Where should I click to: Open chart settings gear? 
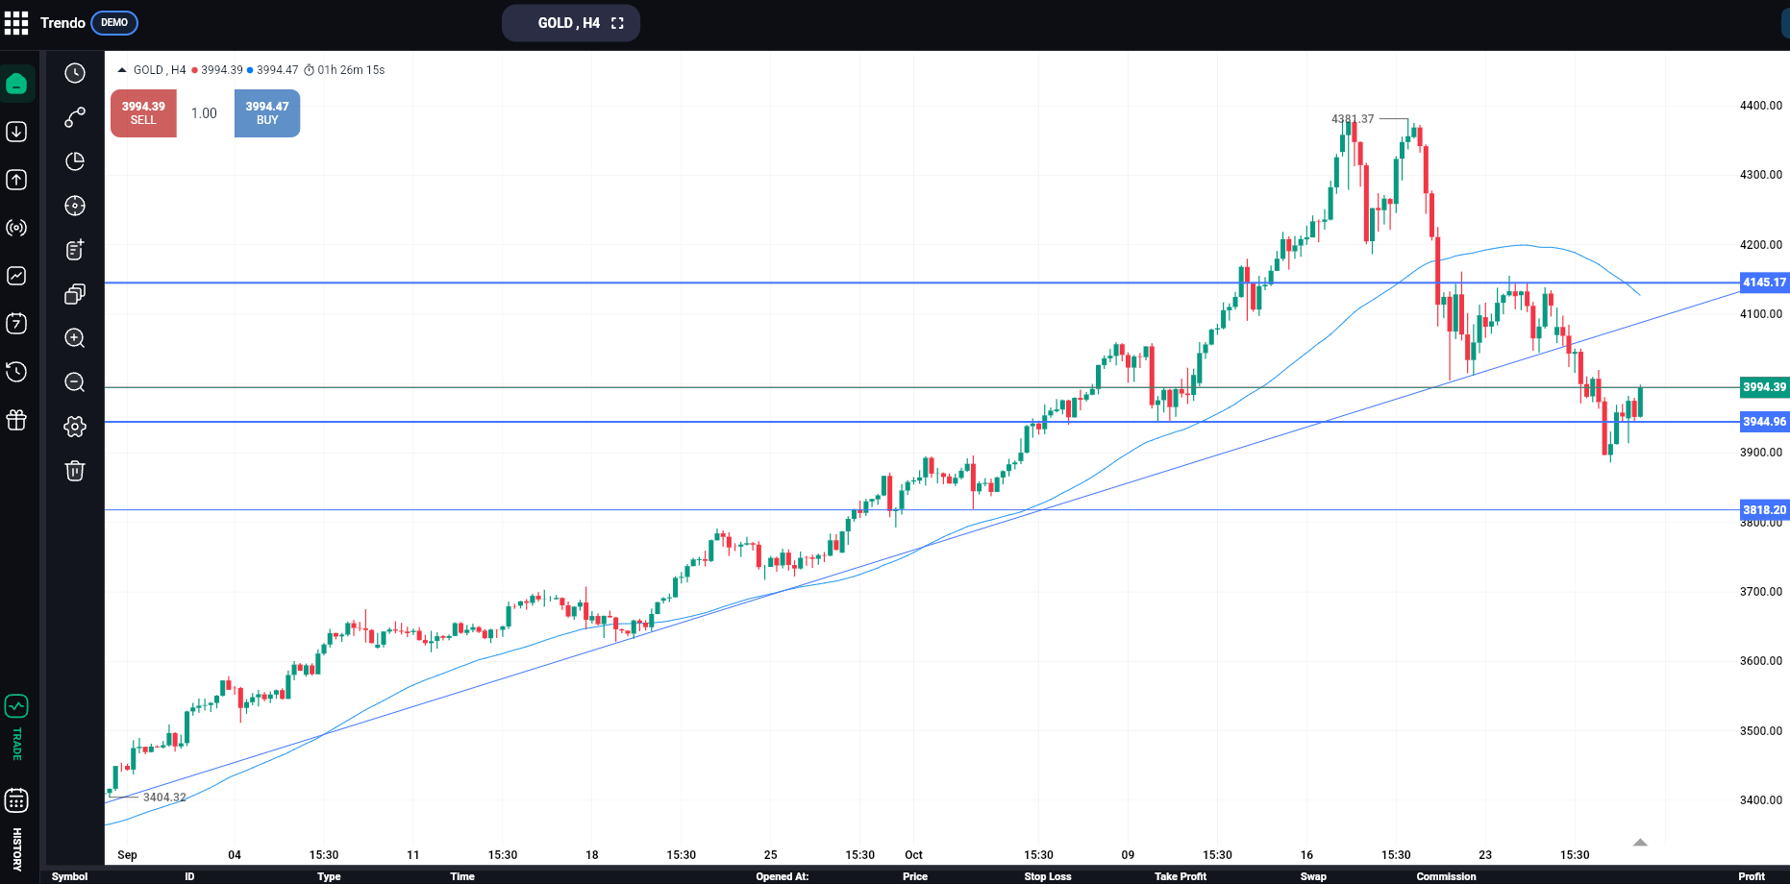pyautogui.click(x=75, y=427)
